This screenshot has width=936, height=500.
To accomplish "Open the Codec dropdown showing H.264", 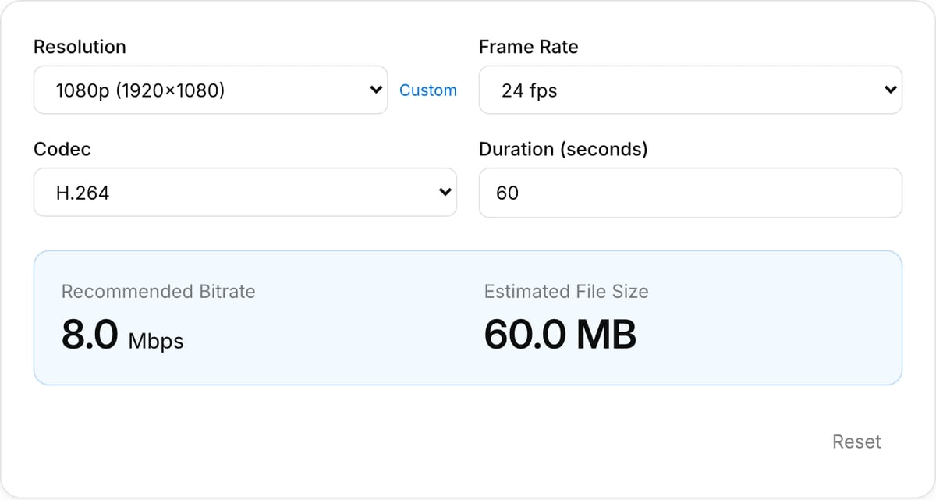I will coord(245,192).
